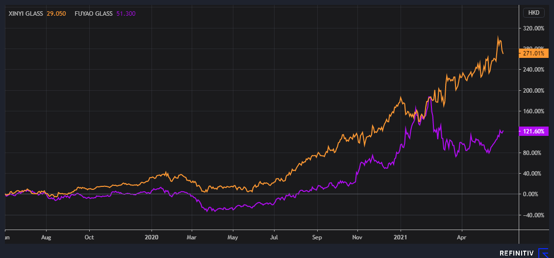
Task: Click the -40.00% axis label
Action: point(533,215)
